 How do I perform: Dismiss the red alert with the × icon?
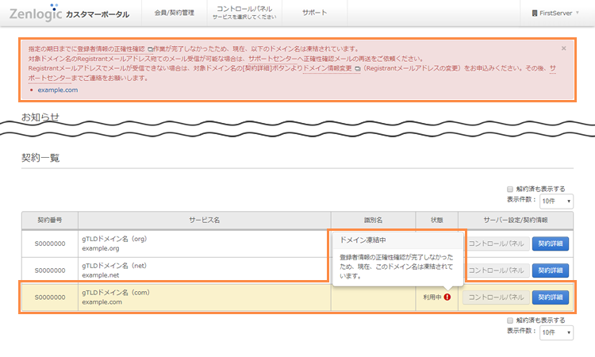click(x=564, y=48)
